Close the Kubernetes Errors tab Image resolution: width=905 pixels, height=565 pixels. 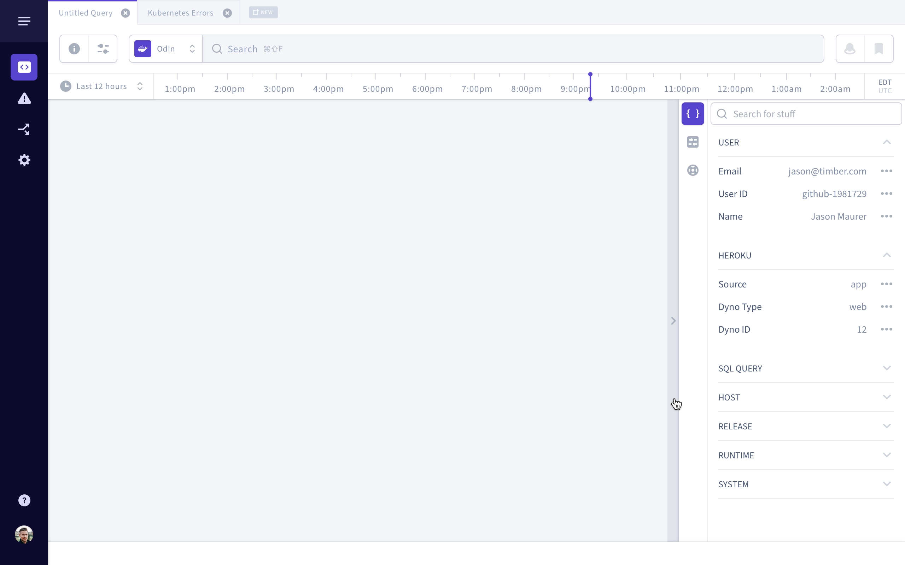pyautogui.click(x=227, y=13)
